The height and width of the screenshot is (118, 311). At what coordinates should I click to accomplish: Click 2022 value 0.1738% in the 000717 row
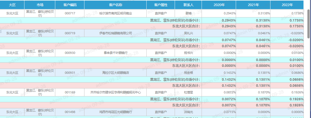[297, 14]
